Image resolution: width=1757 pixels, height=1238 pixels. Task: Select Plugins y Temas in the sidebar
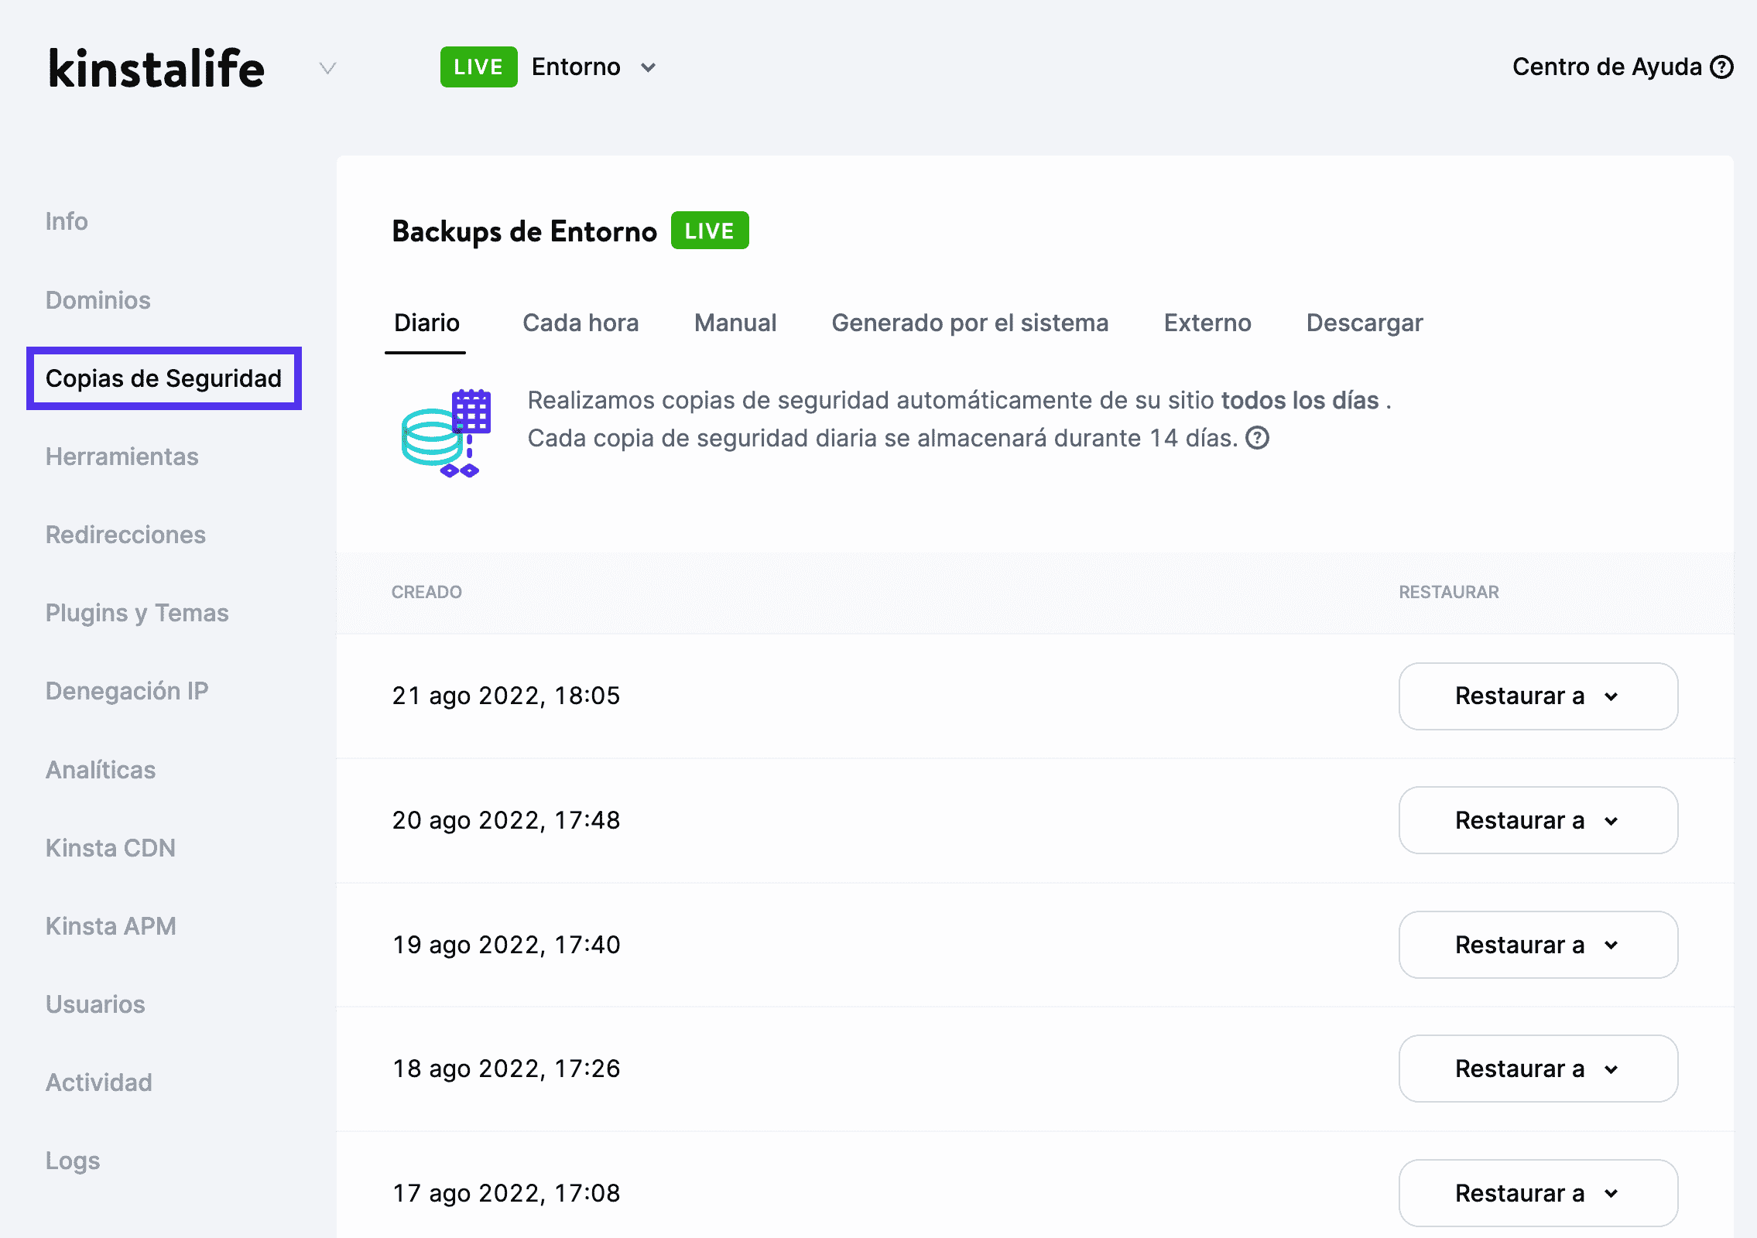(137, 613)
